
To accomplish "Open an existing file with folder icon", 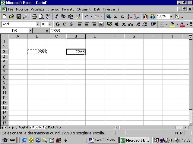I will click(11, 16).
